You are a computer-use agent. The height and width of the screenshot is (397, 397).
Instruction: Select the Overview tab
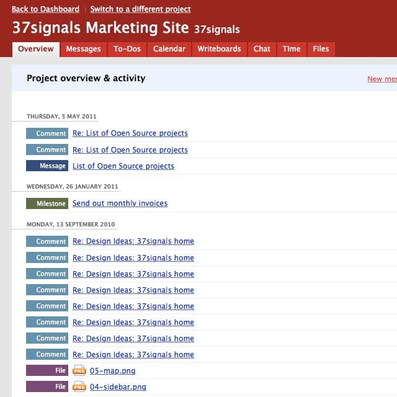pos(36,49)
